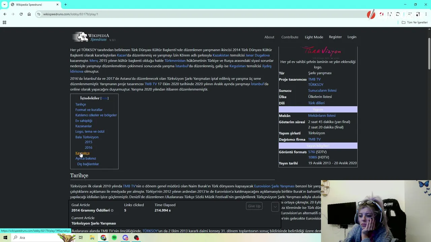Open the Login page
431x242 pixels.
(352, 37)
